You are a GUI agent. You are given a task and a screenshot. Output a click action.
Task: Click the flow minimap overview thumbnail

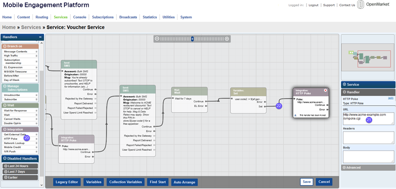pyautogui.click(x=368, y=57)
